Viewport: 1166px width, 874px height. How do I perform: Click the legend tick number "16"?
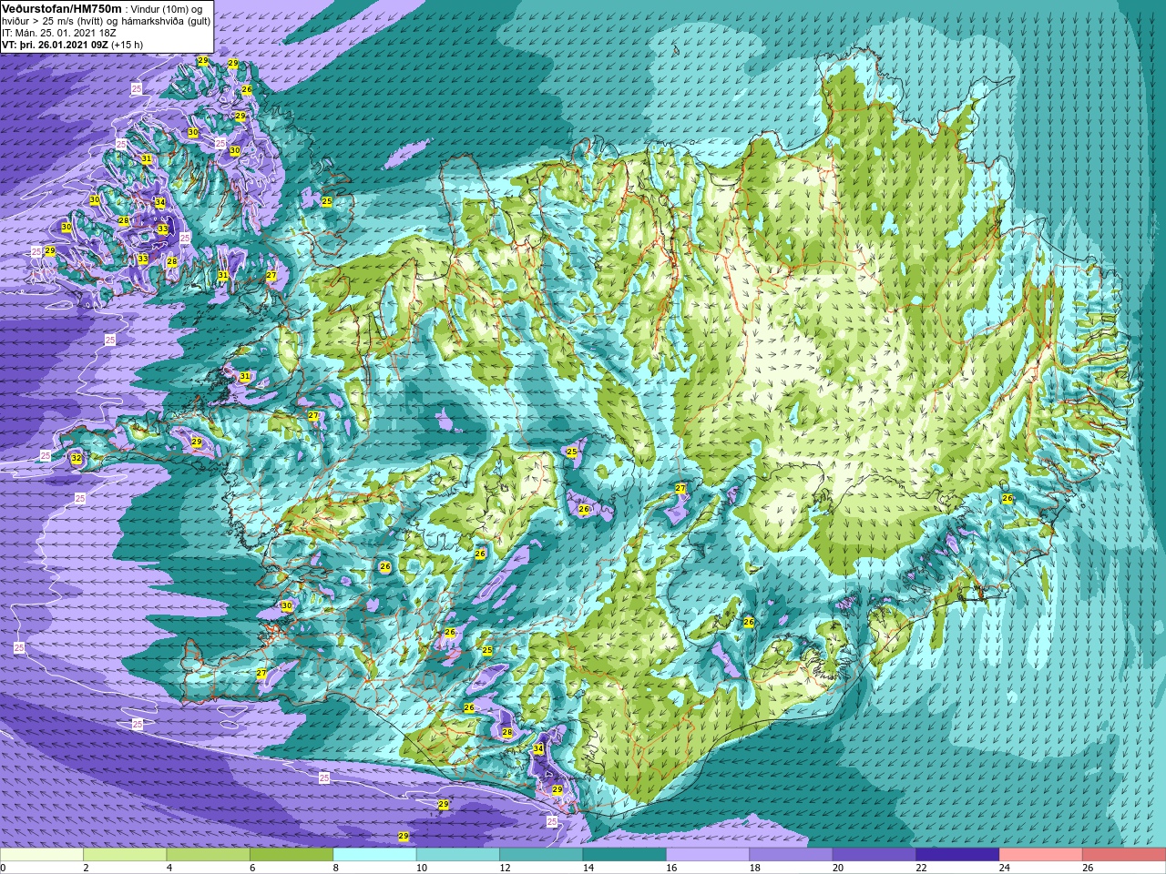pos(671,868)
